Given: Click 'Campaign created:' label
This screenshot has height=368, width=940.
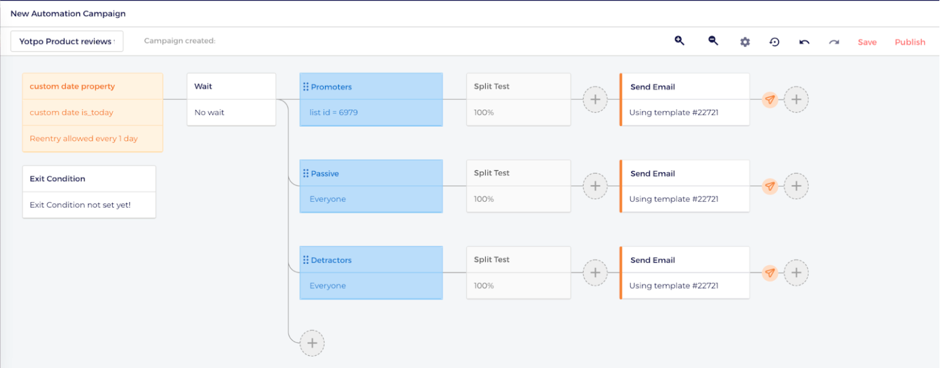Looking at the screenshot, I should click(x=180, y=41).
